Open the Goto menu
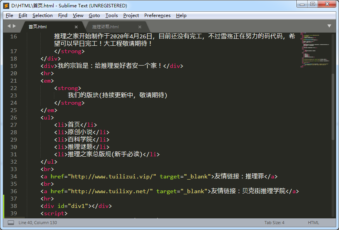Image resolution: width=339 pixels, height=230 pixels. click(x=94, y=16)
